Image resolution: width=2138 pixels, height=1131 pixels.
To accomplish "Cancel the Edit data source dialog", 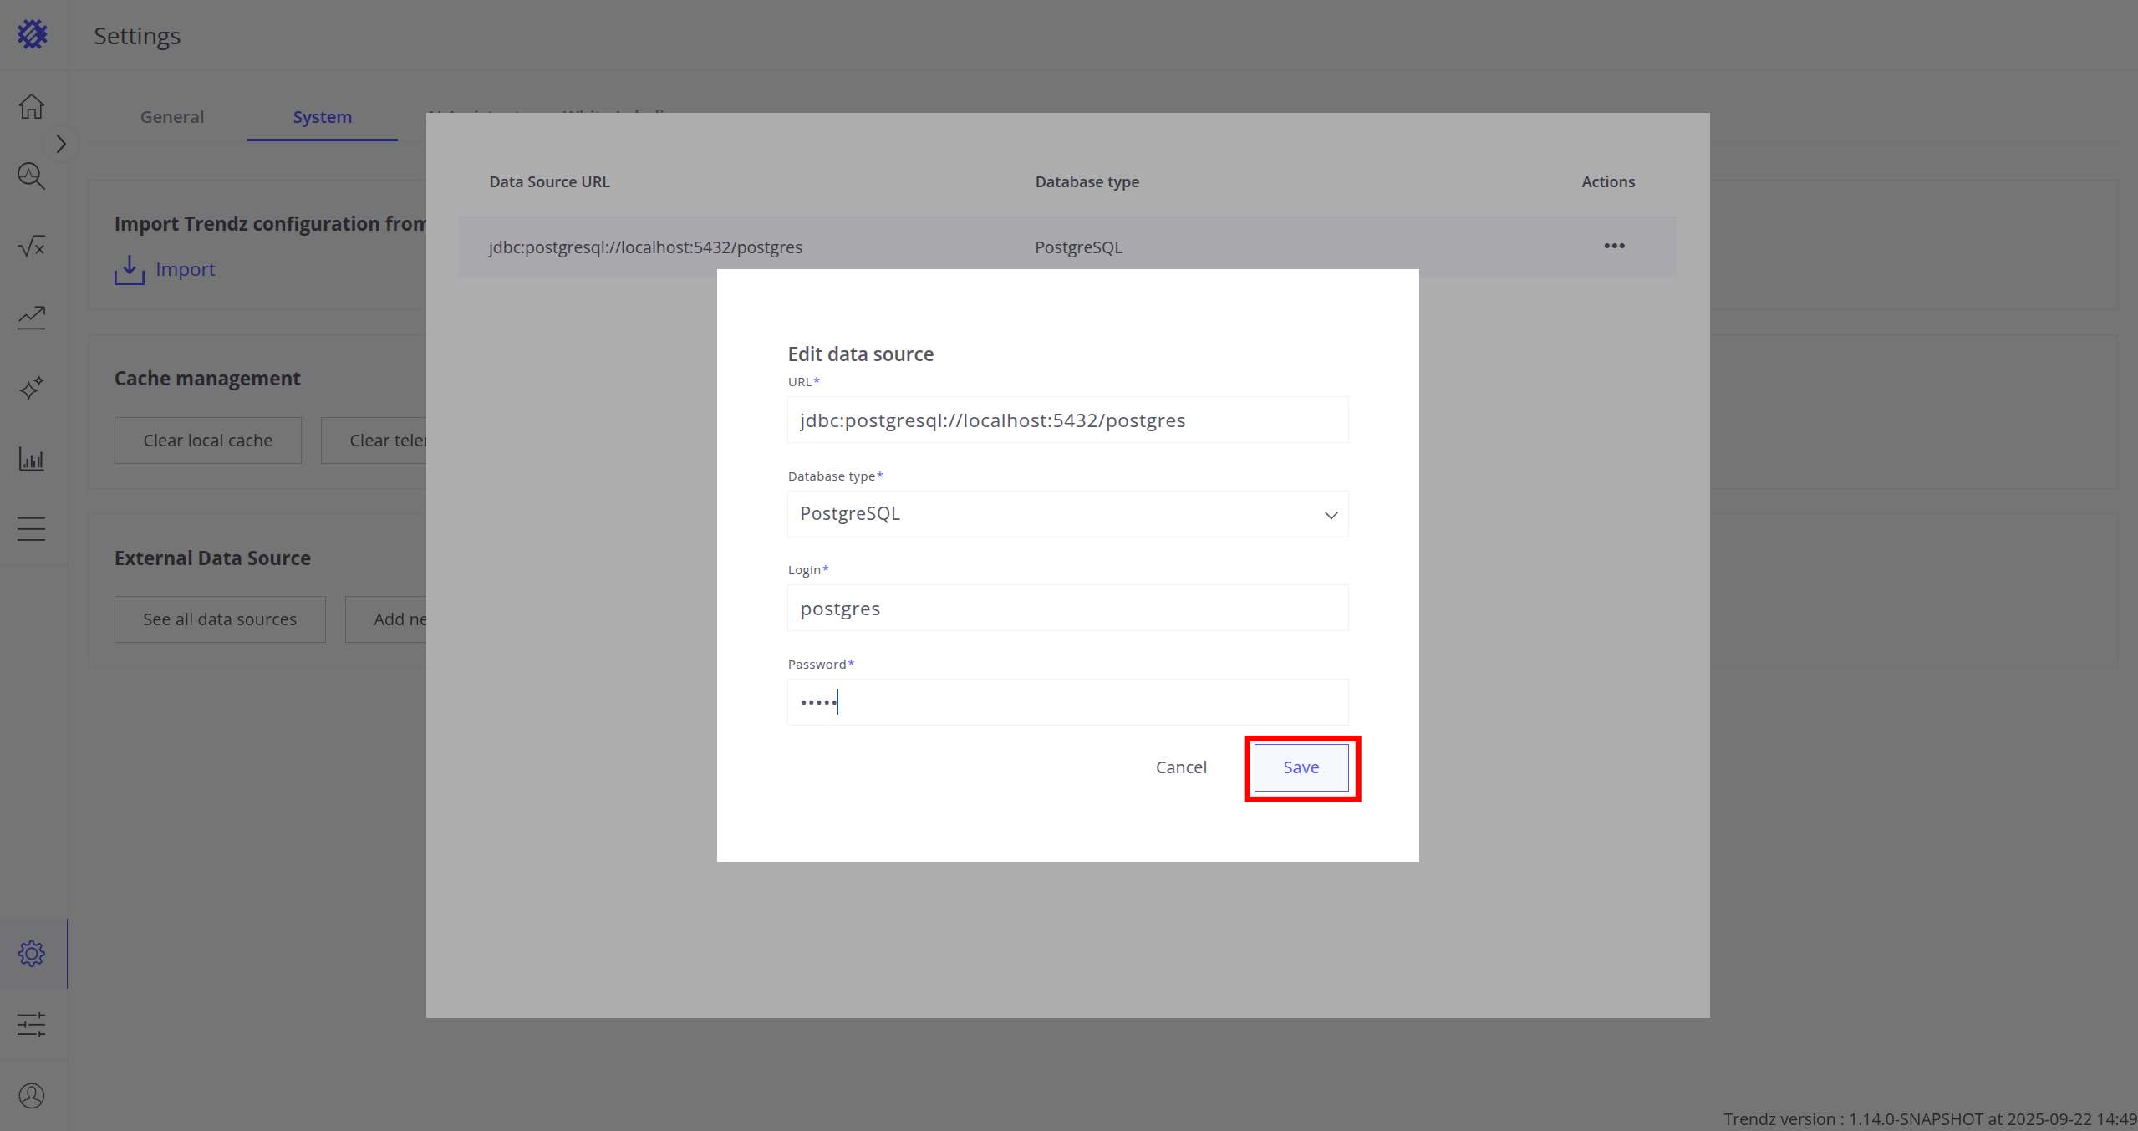I will tap(1181, 767).
